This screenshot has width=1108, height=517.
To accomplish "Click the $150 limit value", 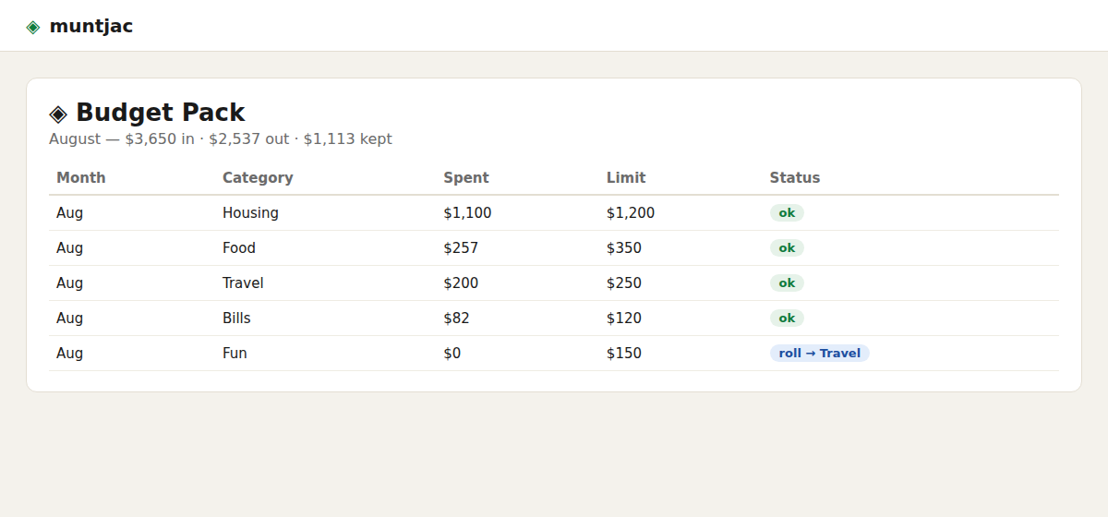I will tap(624, 354).
